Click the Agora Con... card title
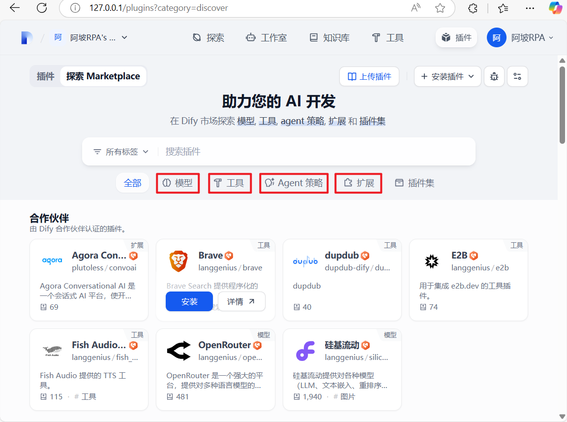Viewport: 567px width, 422px height. pos(99,256)
